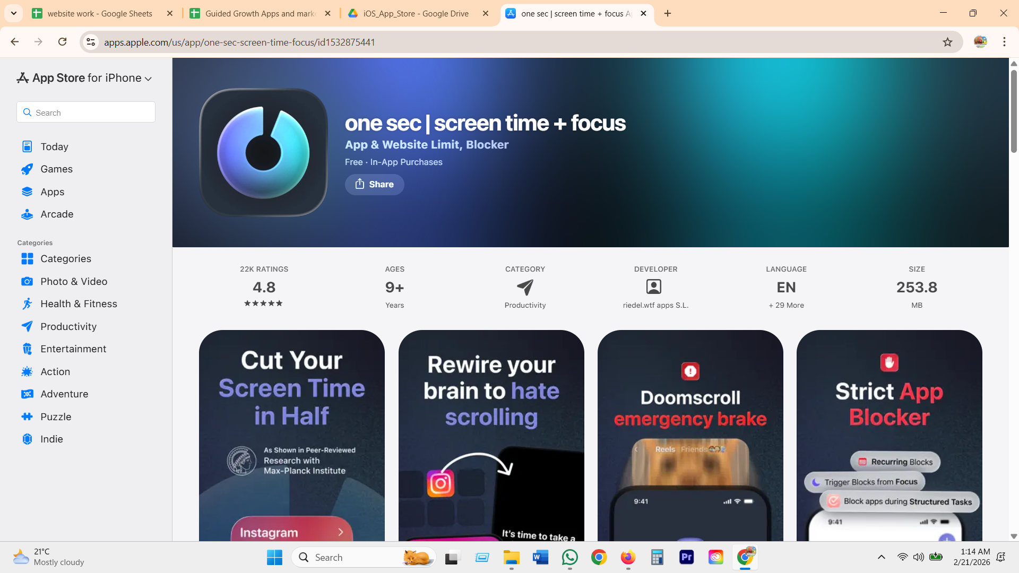Switch to iOS_App_Store Google Drive tab
1019x573 pixels.
[417, 13]
